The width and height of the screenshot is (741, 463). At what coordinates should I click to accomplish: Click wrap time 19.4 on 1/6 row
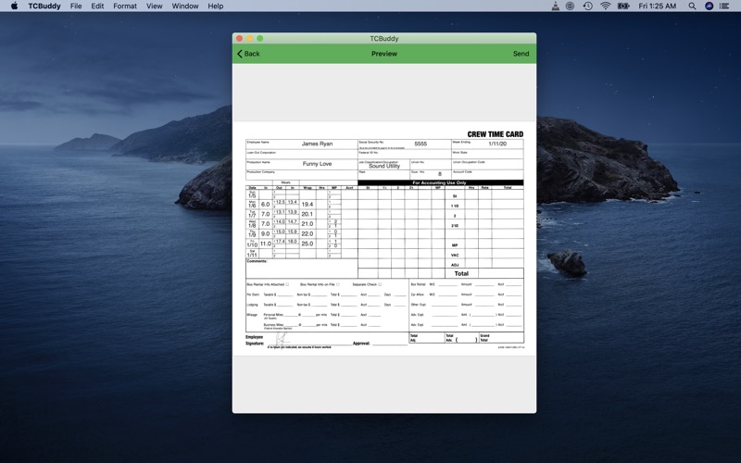(x=308, y=205)
